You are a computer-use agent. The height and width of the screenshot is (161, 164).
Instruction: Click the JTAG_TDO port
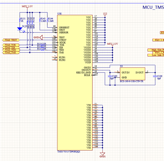pyautogui.click(x=11, y=50)
